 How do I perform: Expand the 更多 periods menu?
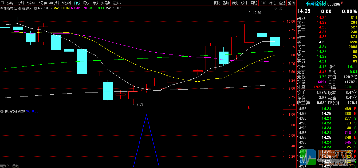(117, 3)
